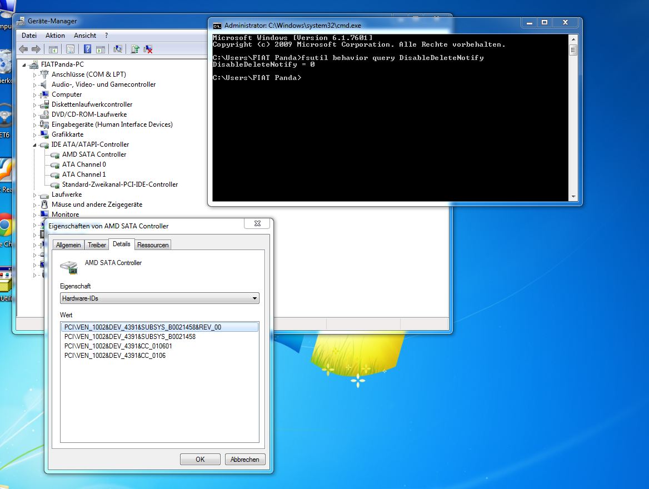Open the Eigenschaft Hardware-IDs dropdown
Image resolution: width=649 pixels, height=489 pixels.
[159, 298]
